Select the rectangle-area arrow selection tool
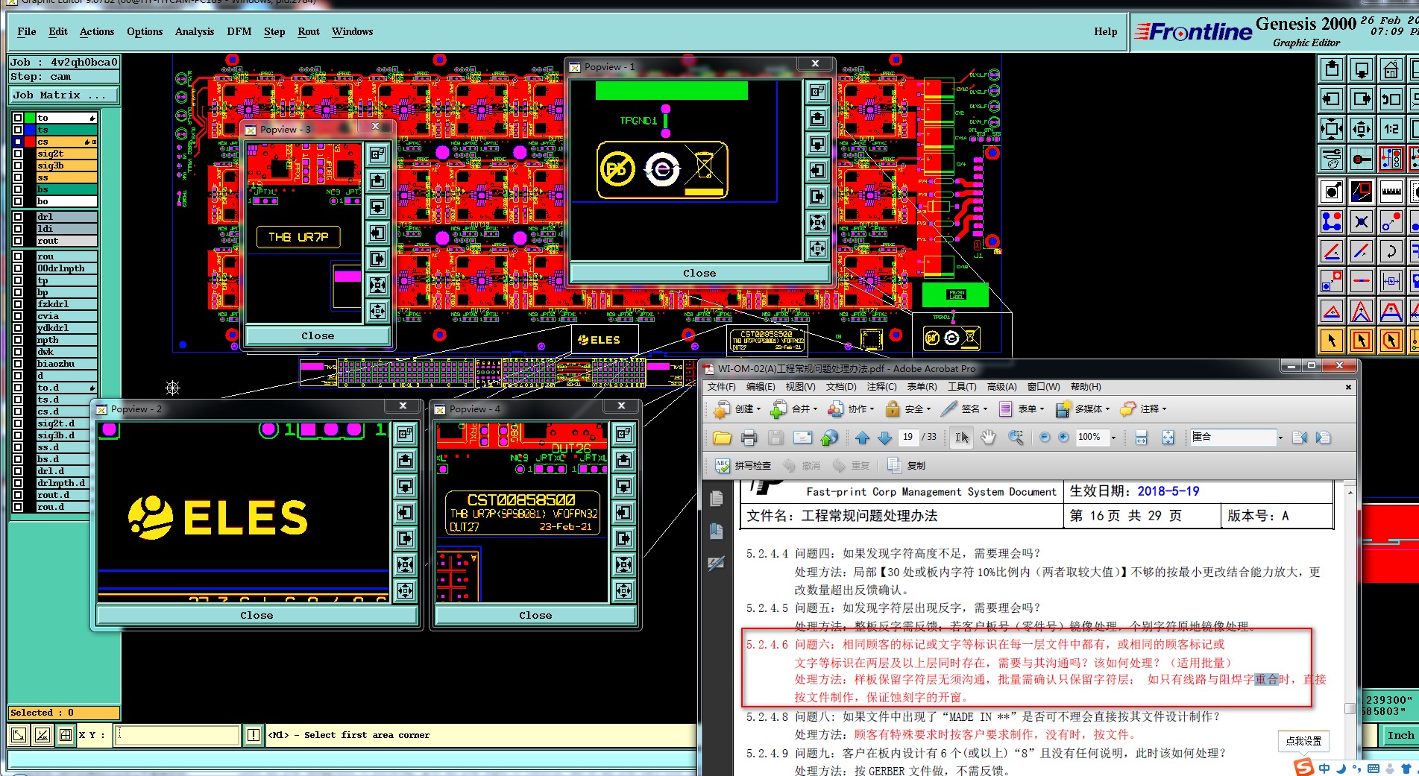1419x776 pixels. (1362, 341)
